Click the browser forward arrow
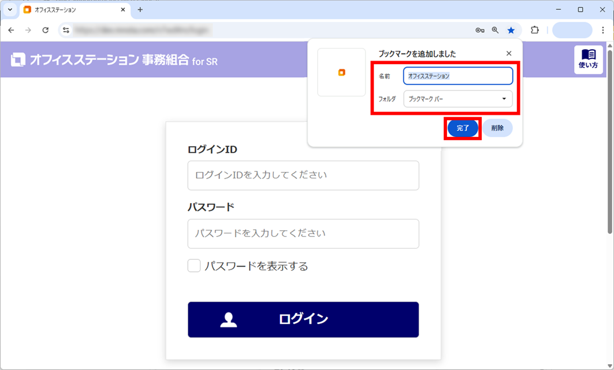 28,30
